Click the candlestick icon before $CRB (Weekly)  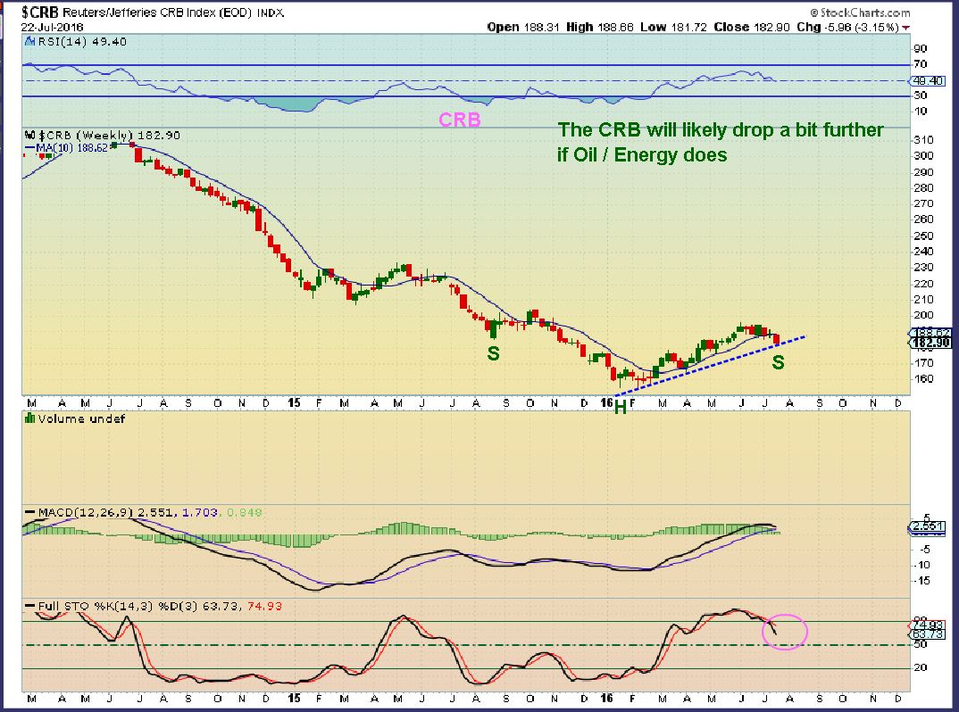(x=29, y=135)
